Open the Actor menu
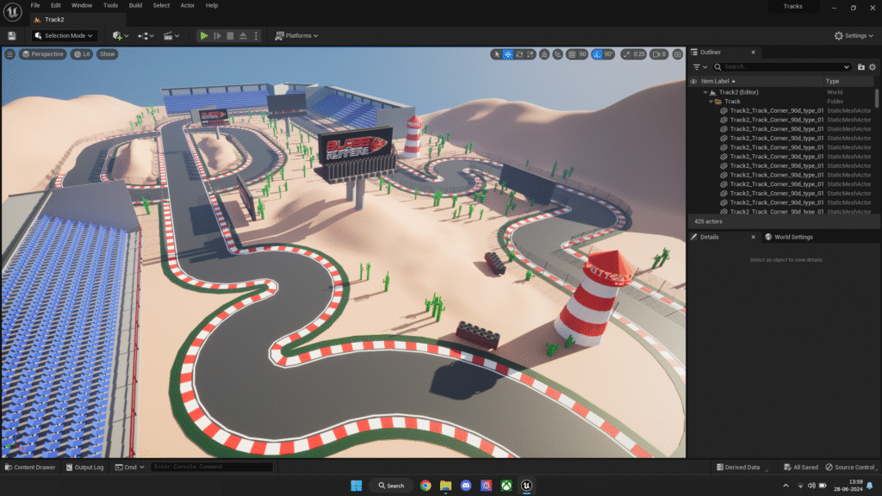 point(187,5)
